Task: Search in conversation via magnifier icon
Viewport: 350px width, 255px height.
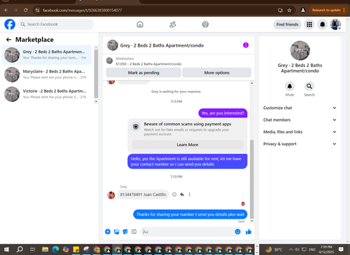Action: point(309,87)
